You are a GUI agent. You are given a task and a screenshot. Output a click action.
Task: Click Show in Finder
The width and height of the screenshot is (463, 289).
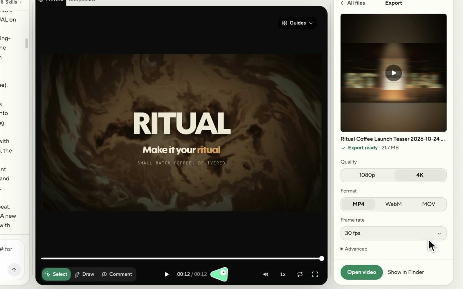click(x=406, y=272)
